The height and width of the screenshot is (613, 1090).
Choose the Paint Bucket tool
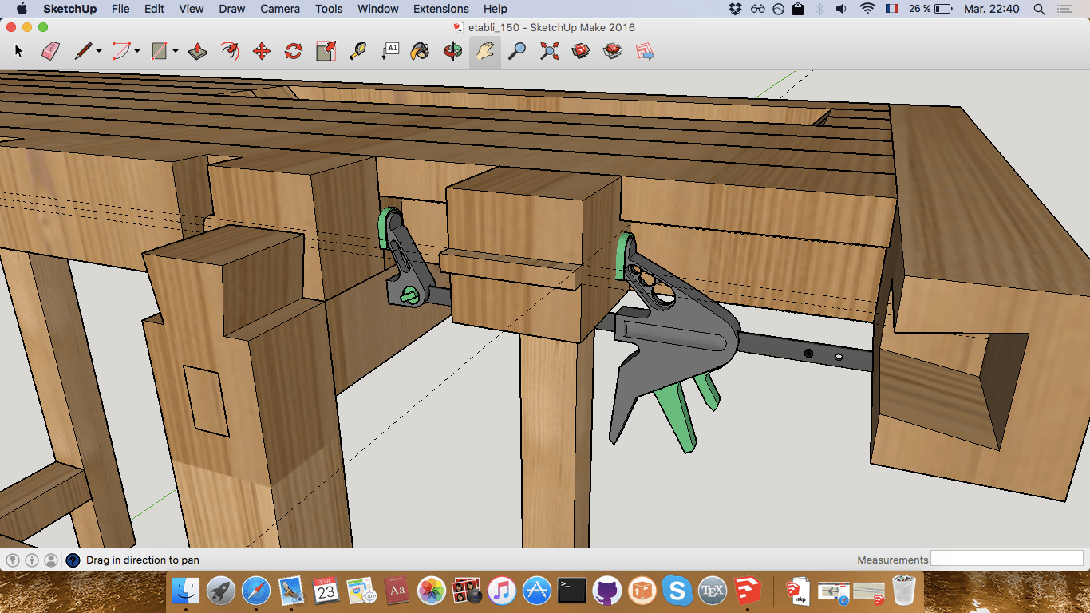coord(420,52)
